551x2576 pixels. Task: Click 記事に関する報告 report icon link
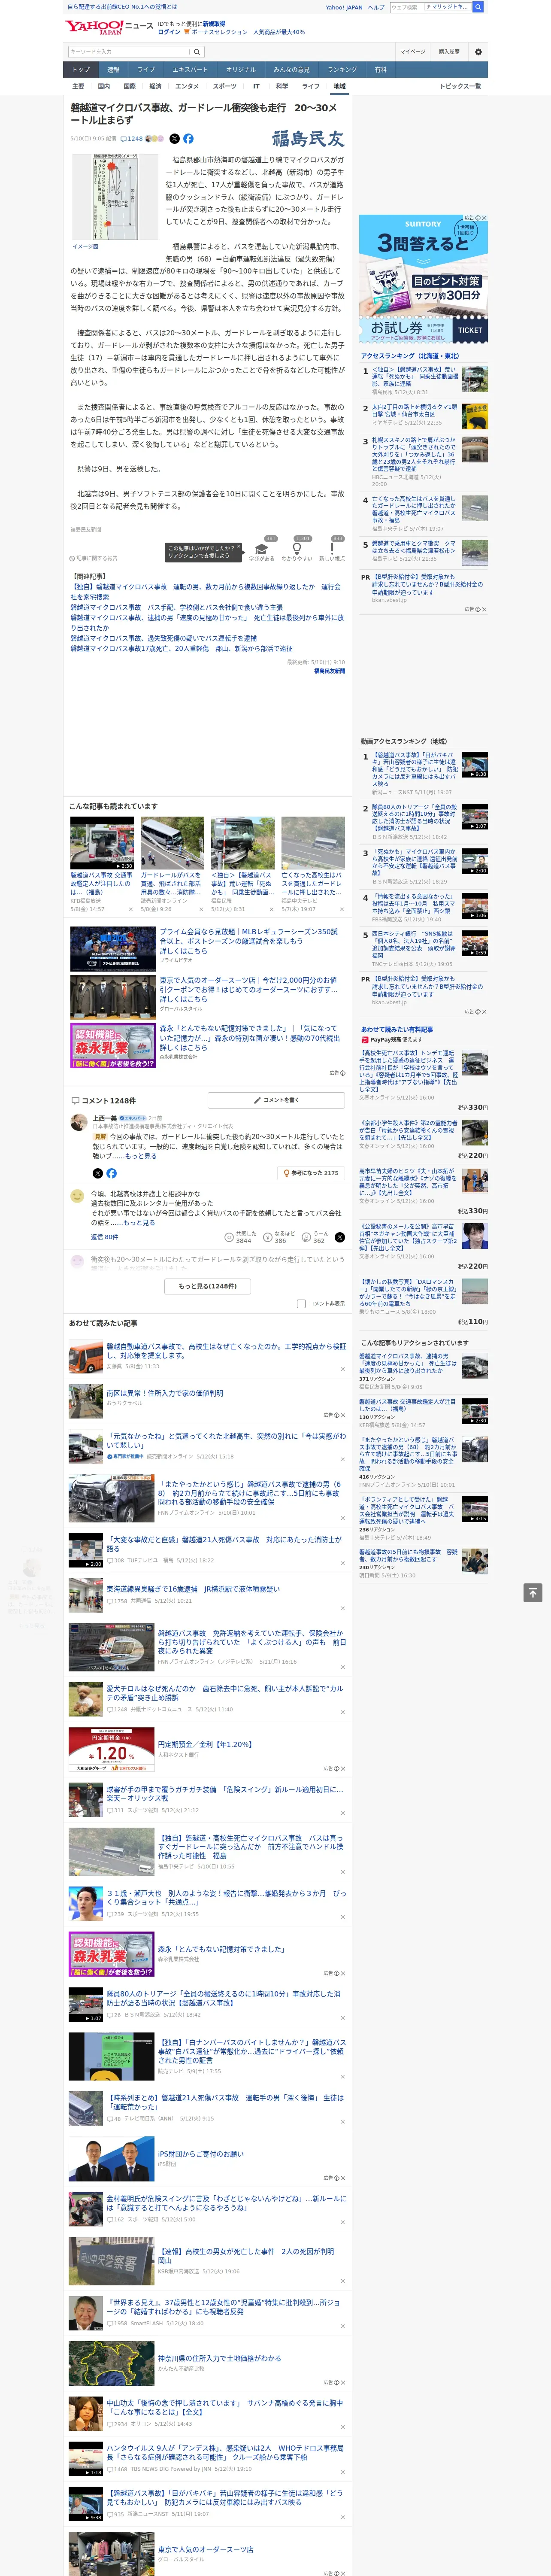(94, 558)
